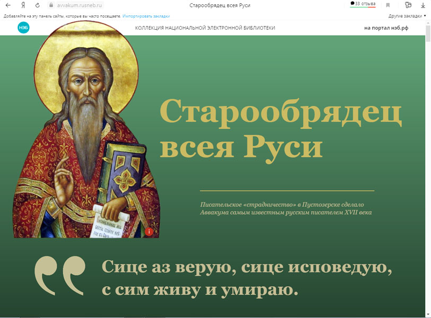Open the Yandex home button

(23, 5)
